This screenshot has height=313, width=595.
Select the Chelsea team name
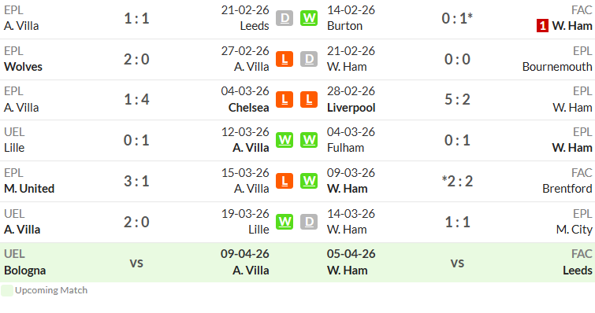[248, 108]
